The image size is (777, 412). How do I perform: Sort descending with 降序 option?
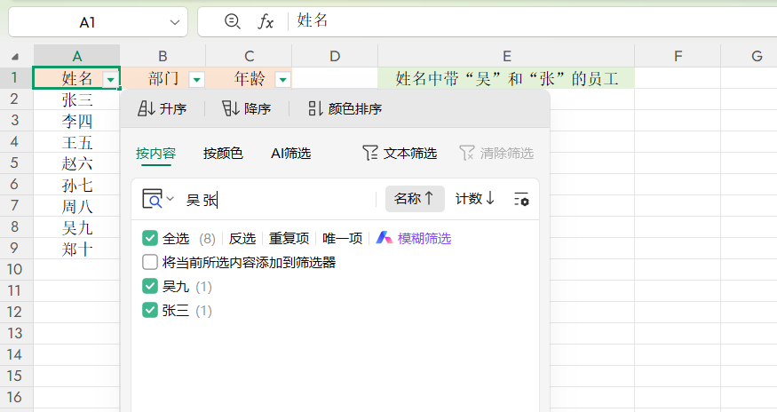246,108
